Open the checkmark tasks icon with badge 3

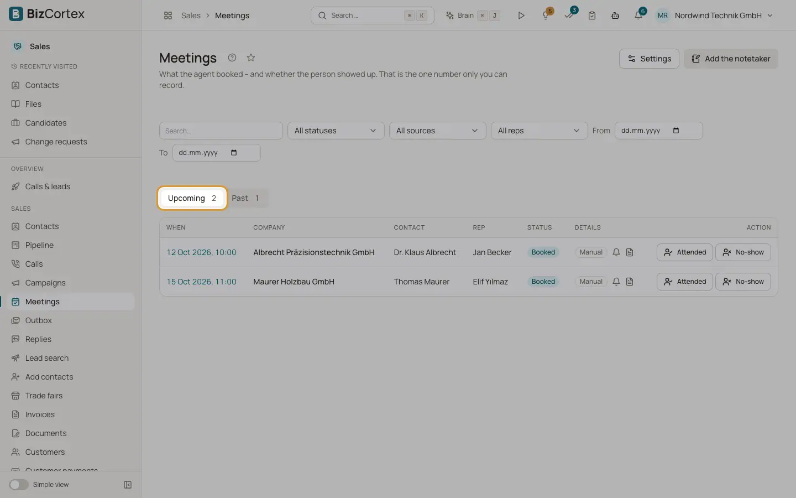569,15
